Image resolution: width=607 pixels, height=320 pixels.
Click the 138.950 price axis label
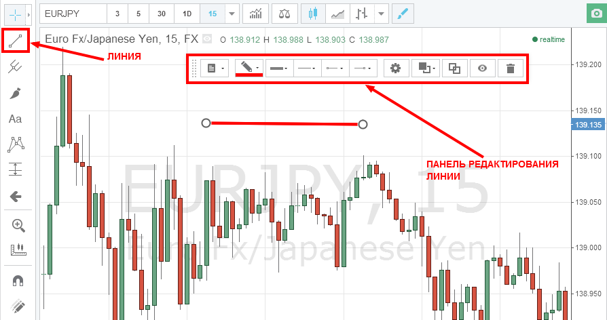click(x=589, y=294)
